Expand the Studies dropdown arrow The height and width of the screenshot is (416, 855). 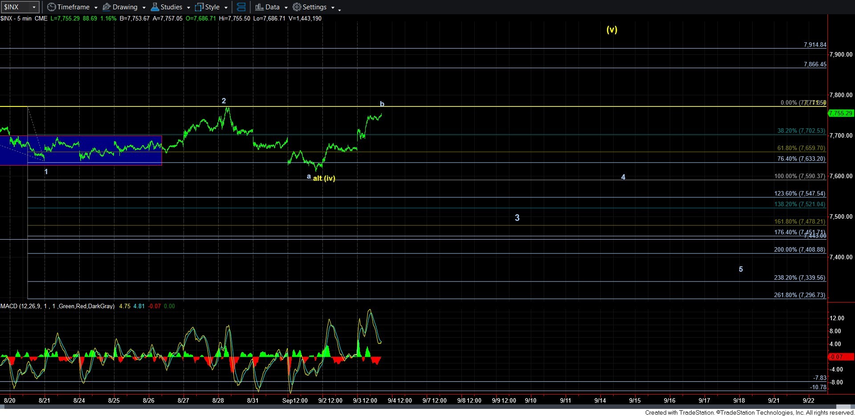(189, 8)
